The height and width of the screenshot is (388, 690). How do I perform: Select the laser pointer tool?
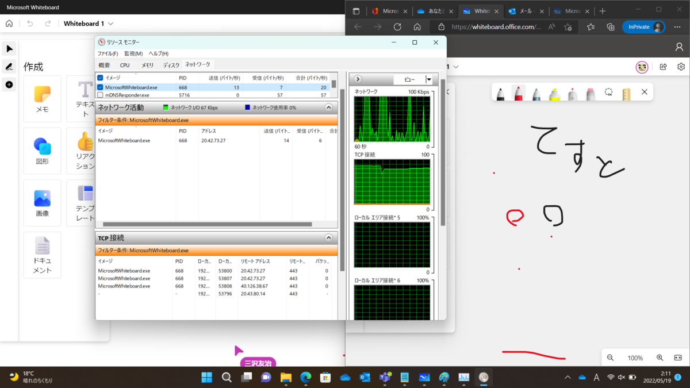point(572,93)
